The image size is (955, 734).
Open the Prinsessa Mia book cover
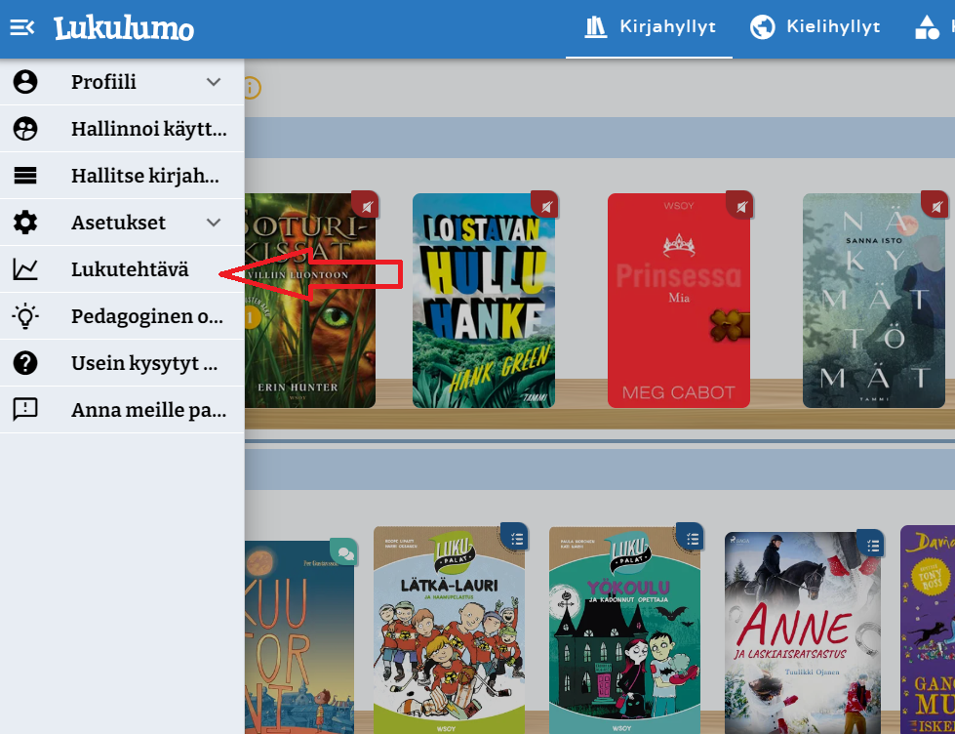click(679, 301)
